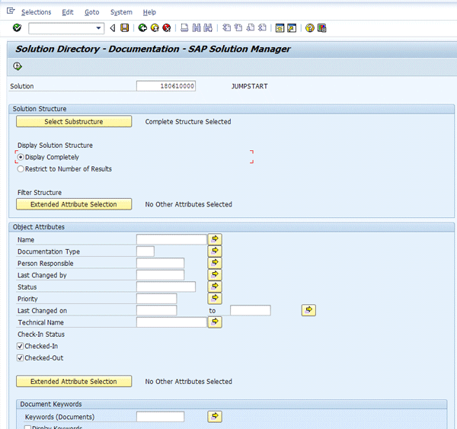The height and width of the screenshot is (429, 457).
Task: Select Restrict to Number of Results option
Action: 21,169
